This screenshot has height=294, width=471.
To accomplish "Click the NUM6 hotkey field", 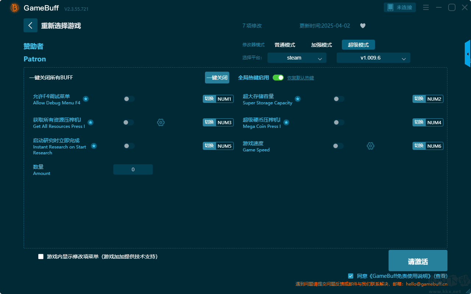I will click(x=434, y=146).
